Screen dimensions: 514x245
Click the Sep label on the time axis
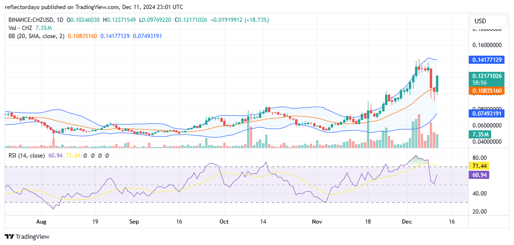[x=134, y=222]
